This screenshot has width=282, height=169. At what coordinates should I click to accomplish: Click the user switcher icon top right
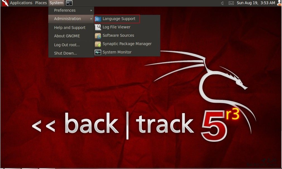click(x=279, y=3)
